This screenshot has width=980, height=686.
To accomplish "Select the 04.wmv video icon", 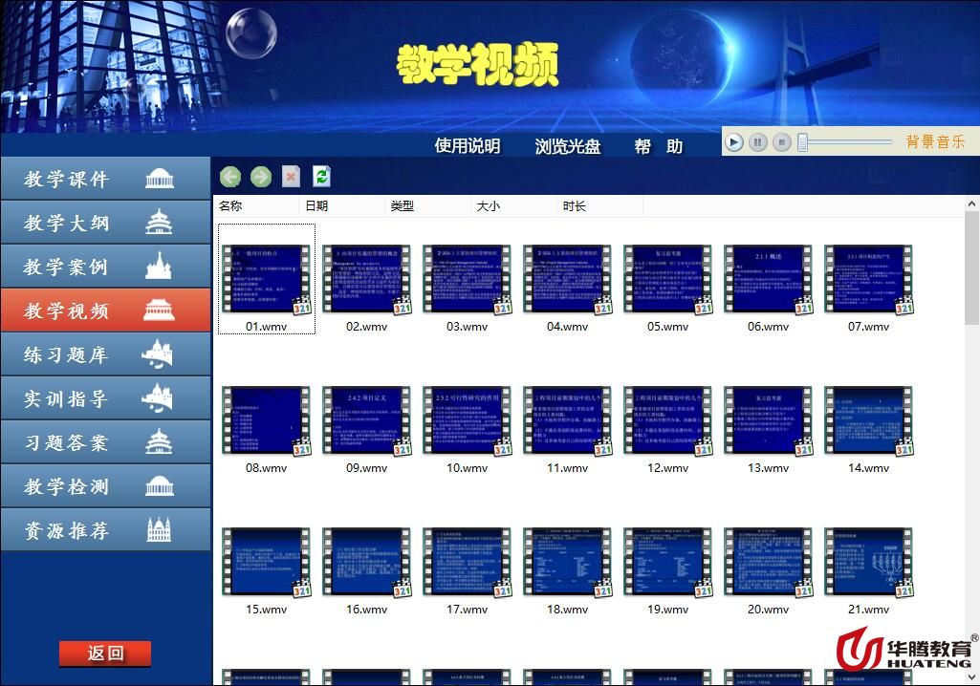I will 568,279.
